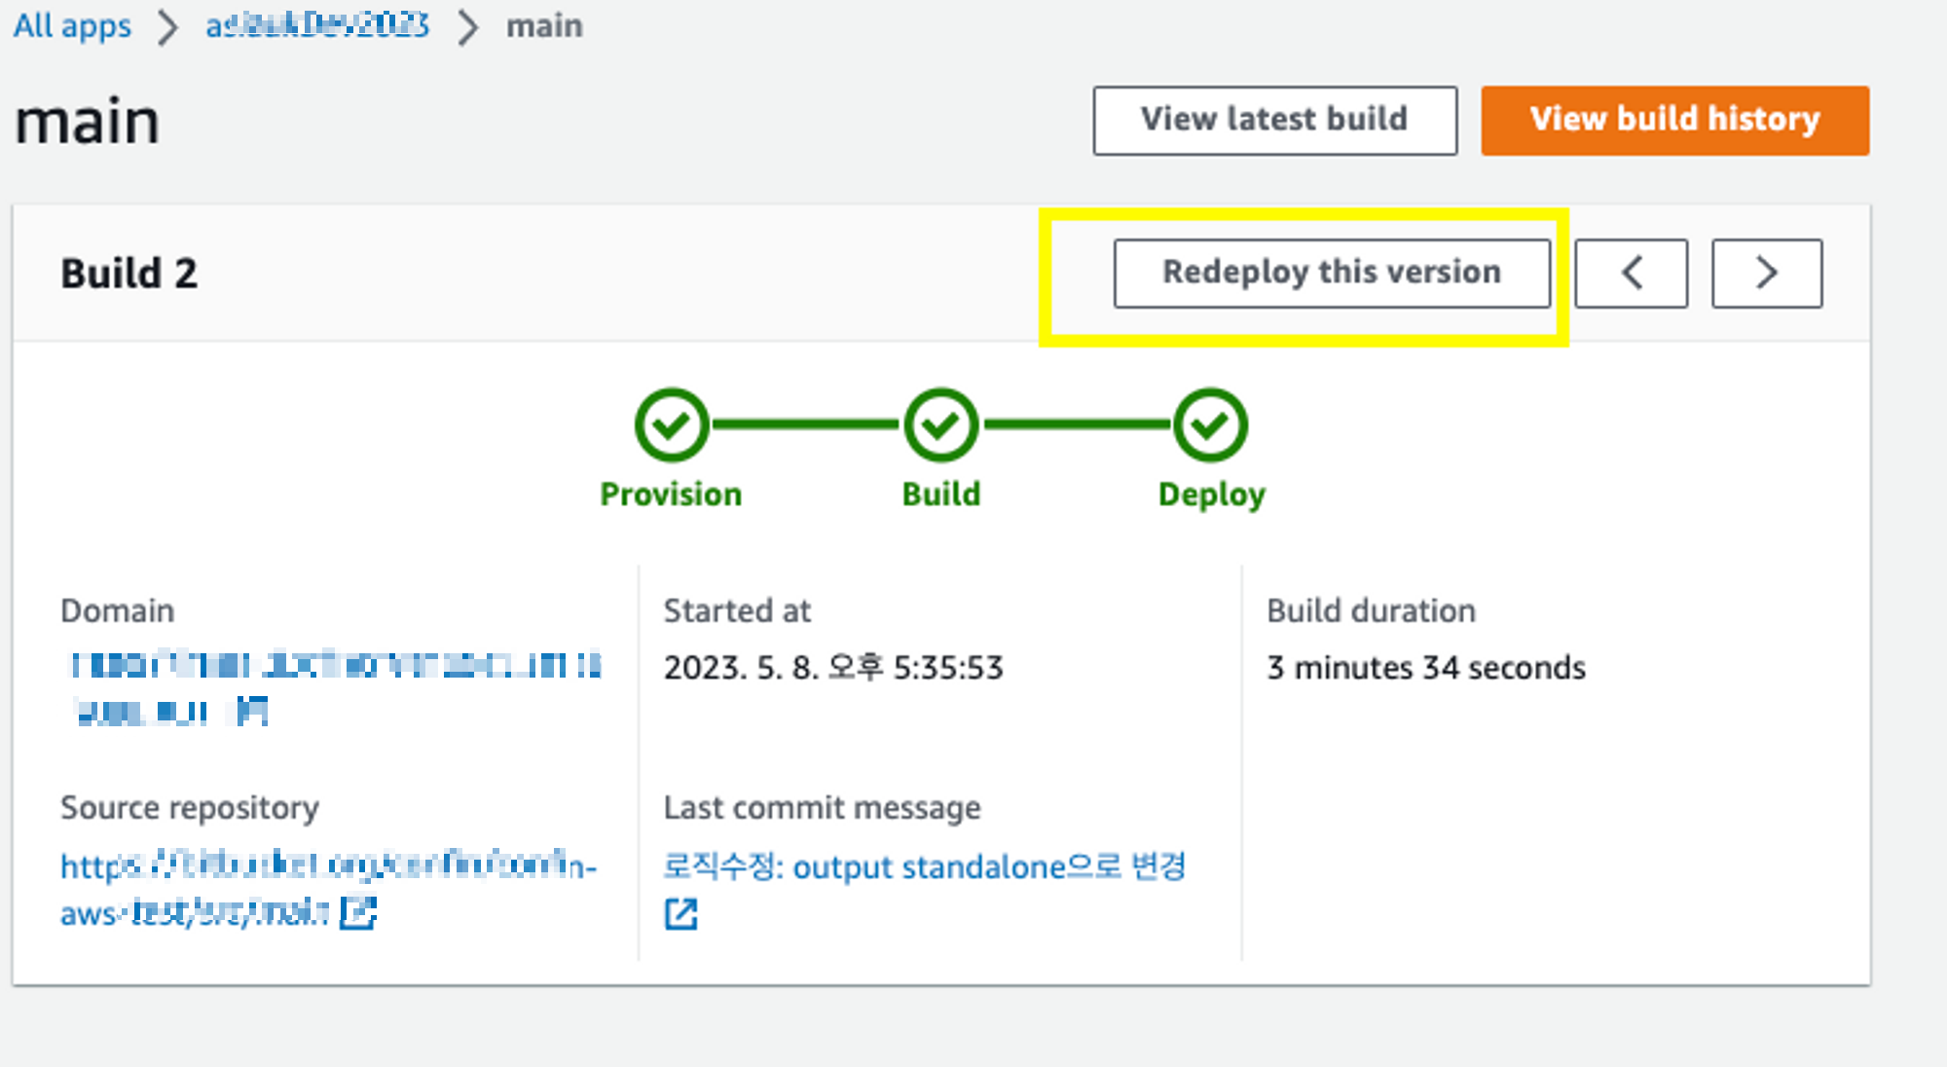Click breadcrumb chevron after All apps
Image resolution: width=1947 pixels, height=1067 pixels.
[x=167, y=26]
